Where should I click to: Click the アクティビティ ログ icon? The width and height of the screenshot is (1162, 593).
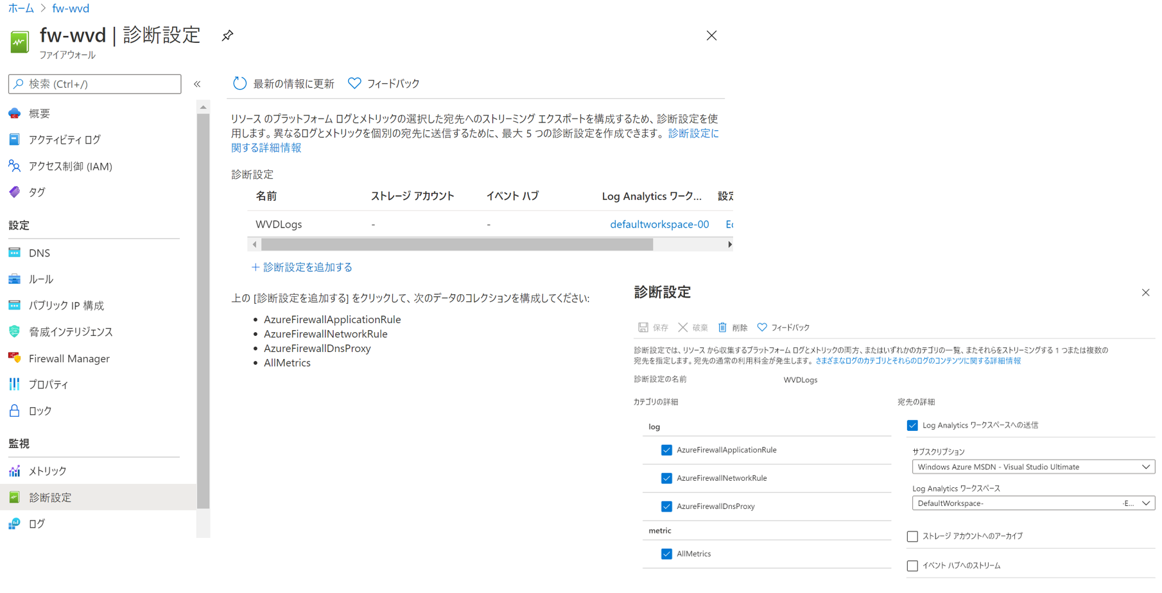14,139
